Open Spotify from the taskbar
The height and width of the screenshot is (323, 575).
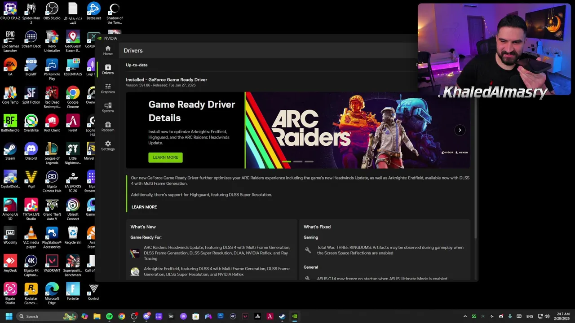click(109, 316)
